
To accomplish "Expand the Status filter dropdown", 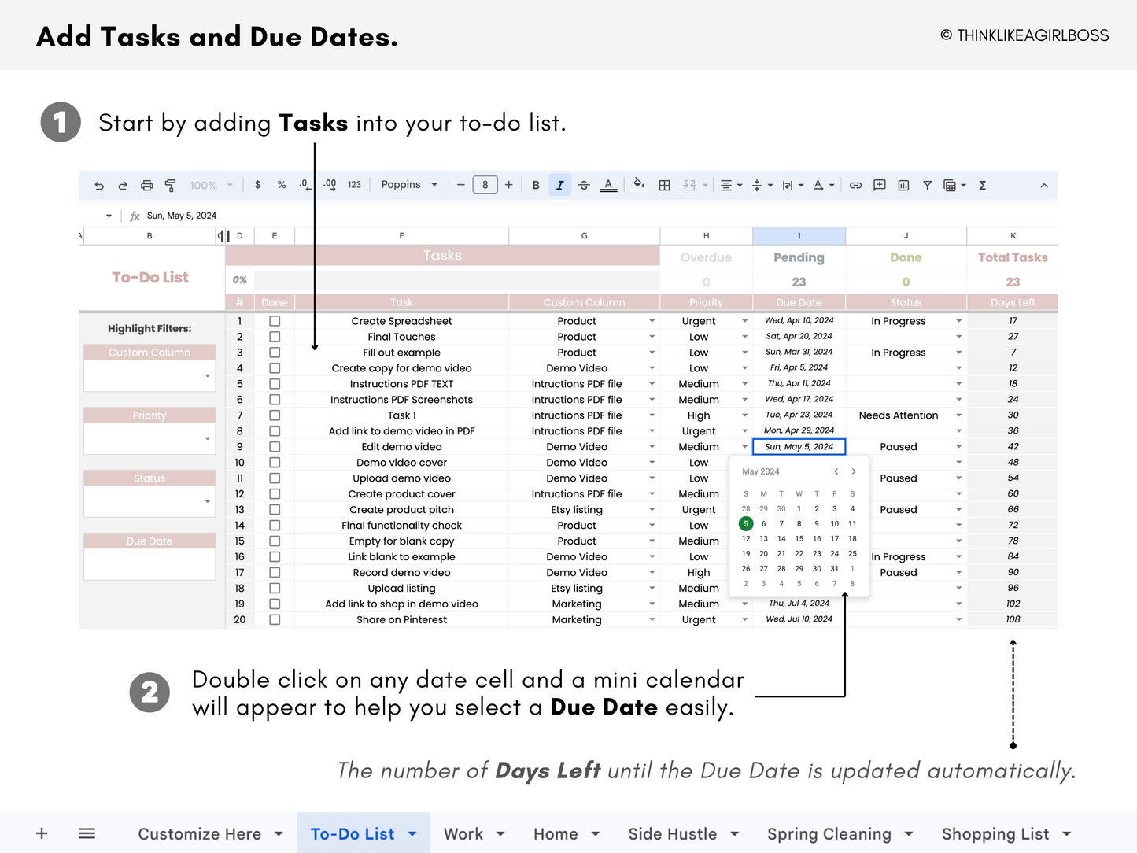I will point(206,501).
